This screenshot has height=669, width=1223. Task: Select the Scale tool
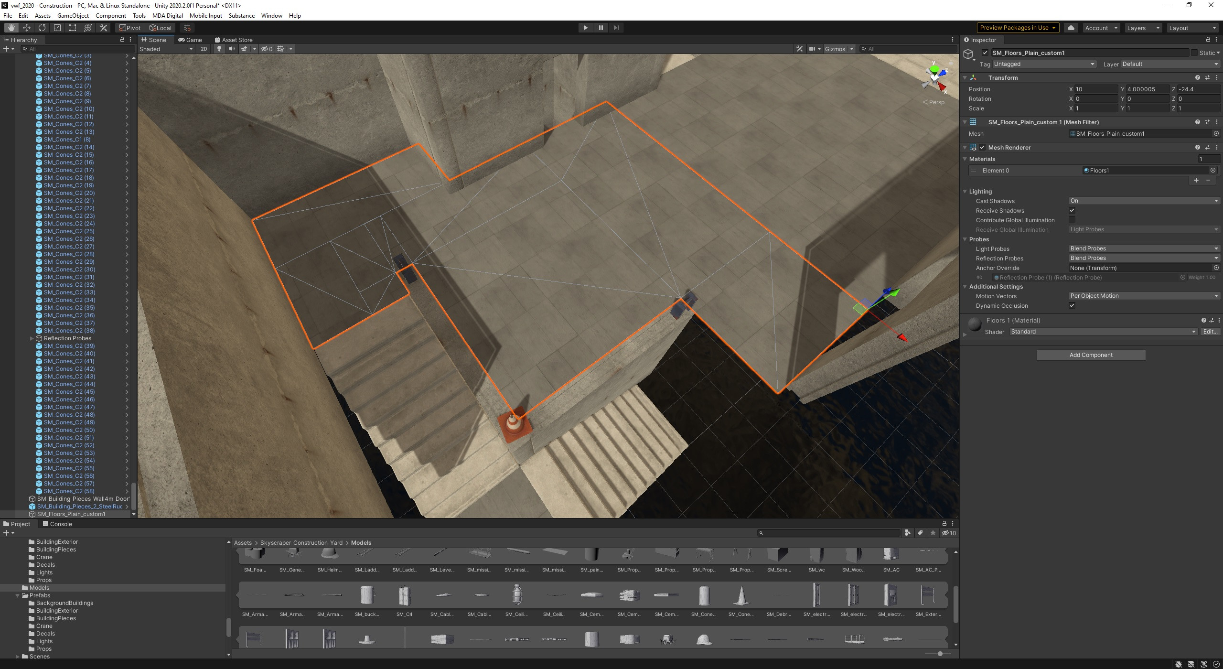pos(57,27)
